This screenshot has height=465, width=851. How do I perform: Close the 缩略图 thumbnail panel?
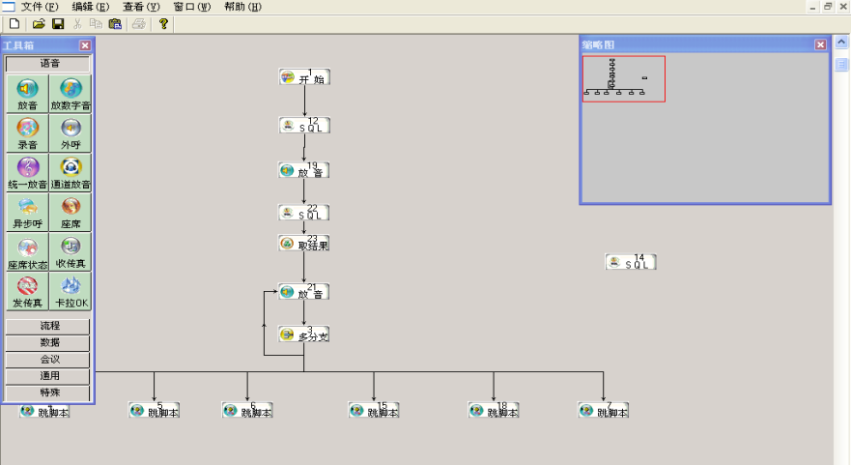[x=820, y=44]
